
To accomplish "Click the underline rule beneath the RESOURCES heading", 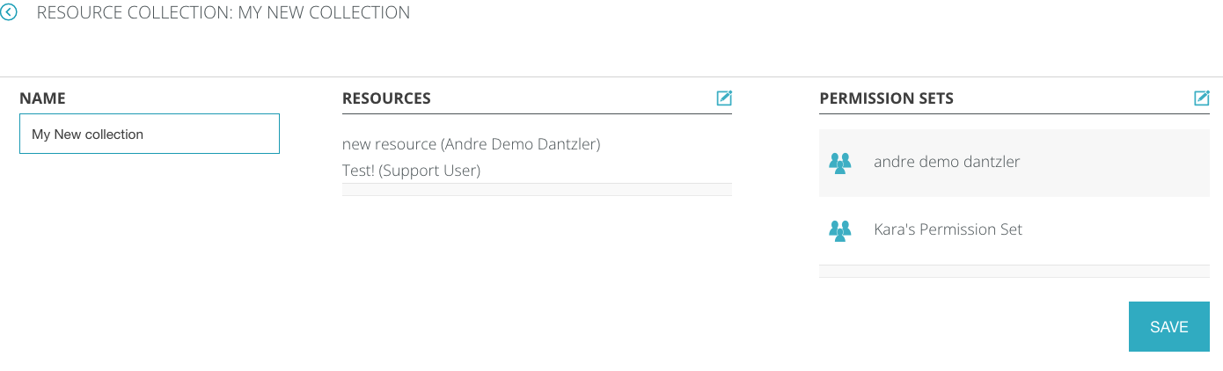I will (537, 113).
